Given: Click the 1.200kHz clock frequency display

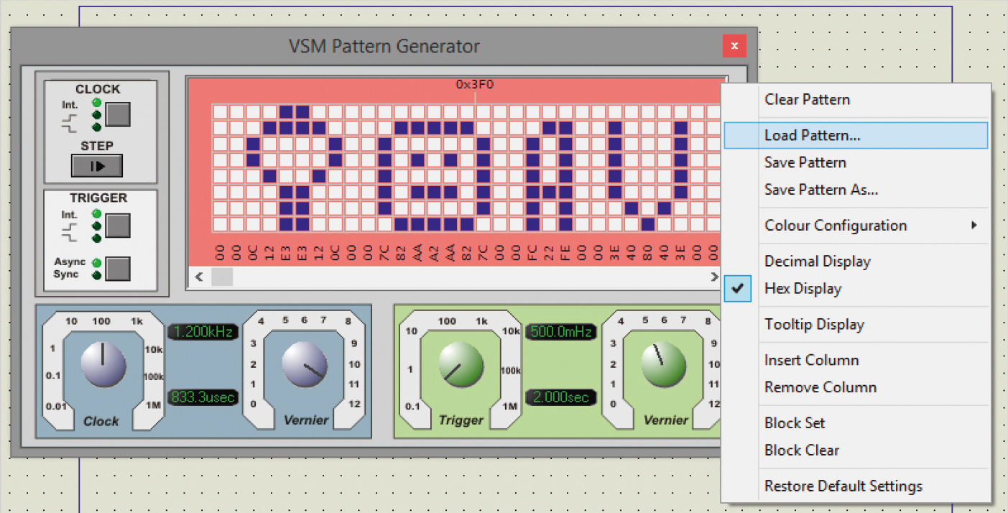Looking at the screenshot, I should 203,332.
